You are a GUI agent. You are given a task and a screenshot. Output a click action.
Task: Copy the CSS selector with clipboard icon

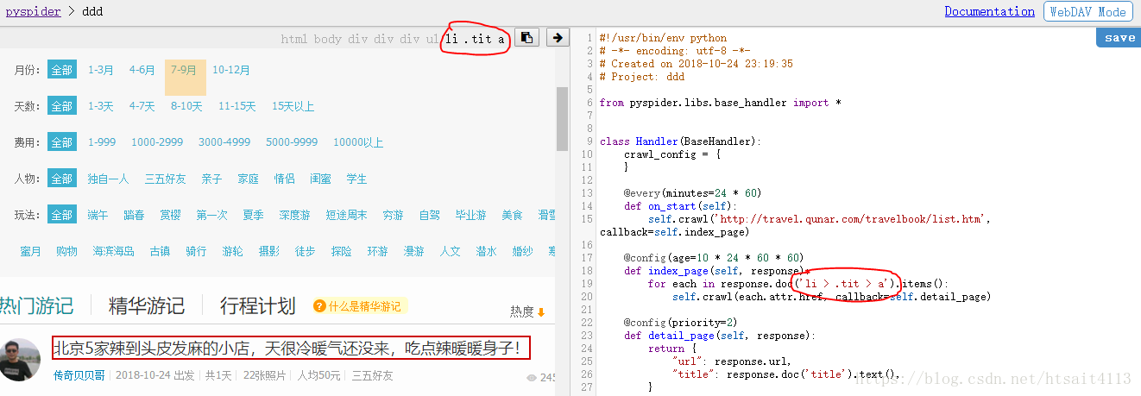[527, 37]
